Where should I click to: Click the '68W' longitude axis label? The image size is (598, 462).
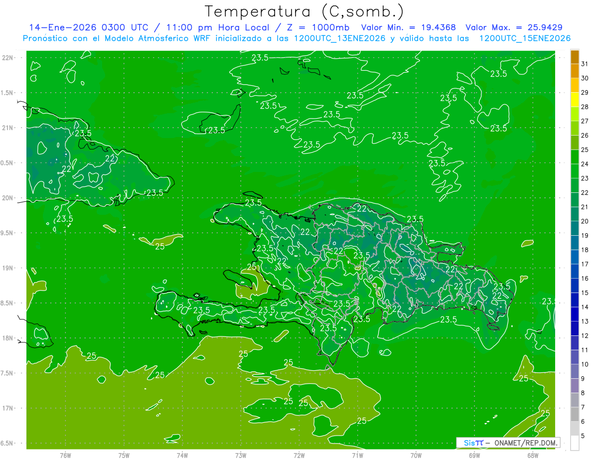pos(533,455)
